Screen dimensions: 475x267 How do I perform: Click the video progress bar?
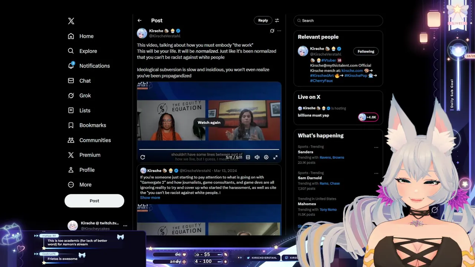coord(209,149)
